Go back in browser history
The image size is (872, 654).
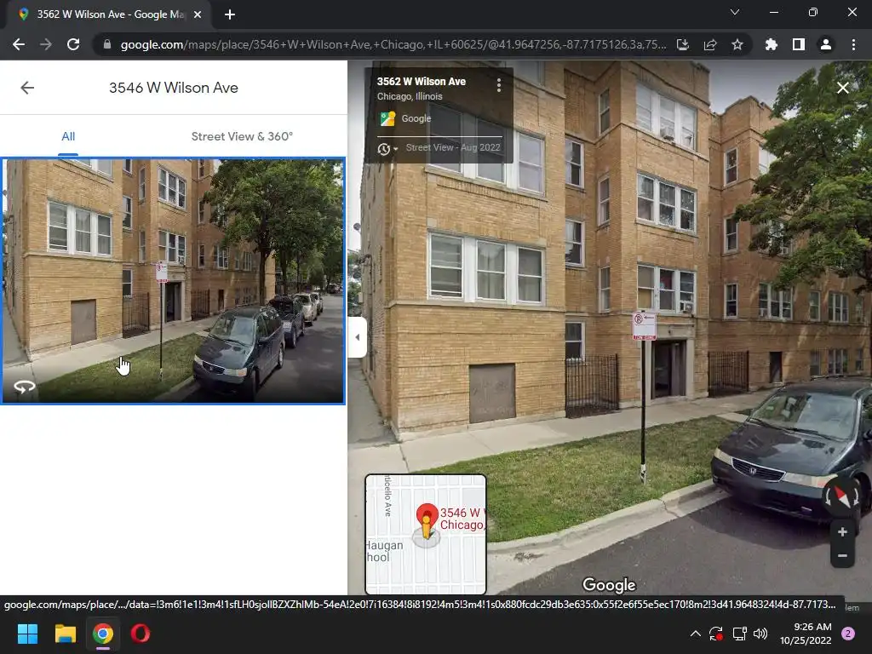point(19,44)
